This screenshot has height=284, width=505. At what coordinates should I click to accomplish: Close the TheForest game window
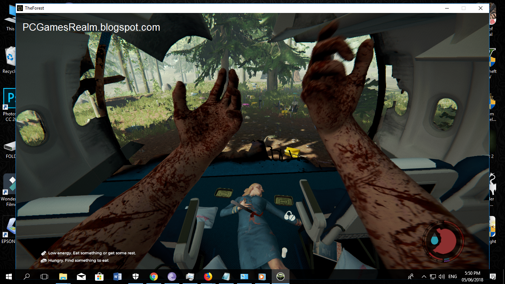pos(481,8)
